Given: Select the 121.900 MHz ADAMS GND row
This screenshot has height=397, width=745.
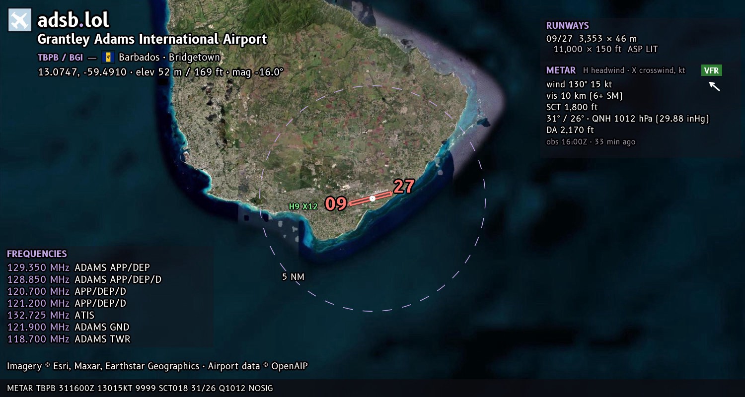Looking at the screenshot, I should 68,328.
